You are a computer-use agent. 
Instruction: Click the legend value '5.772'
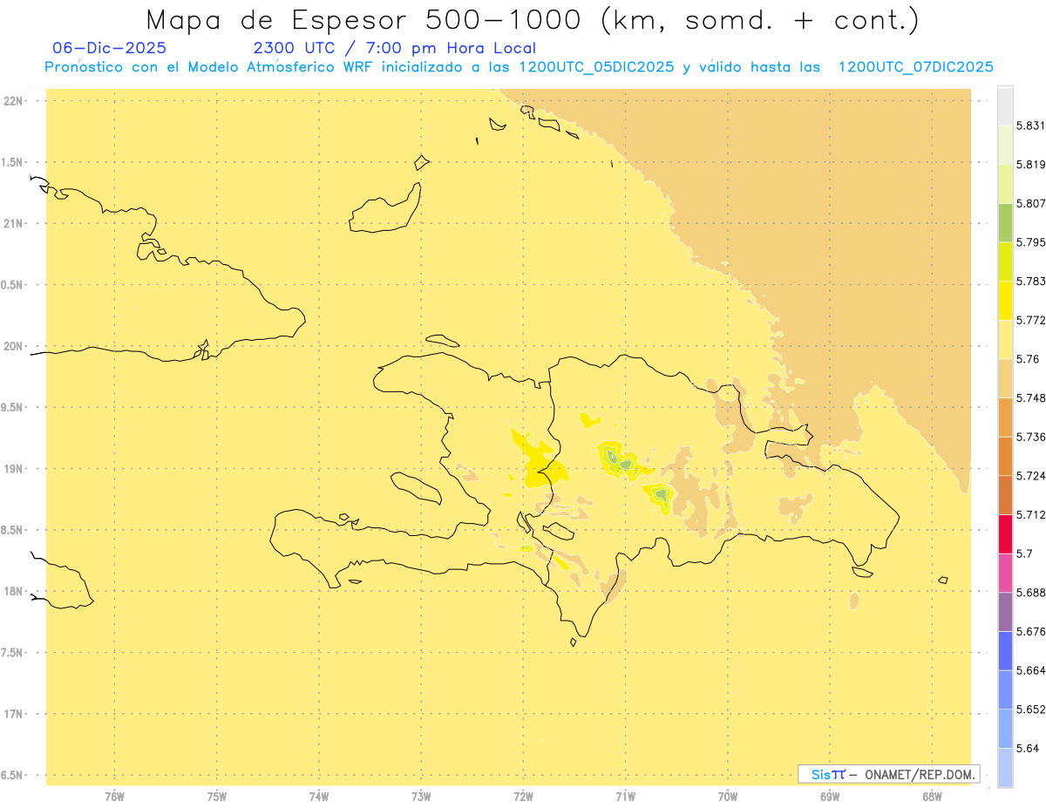[x=1031, y=321]
